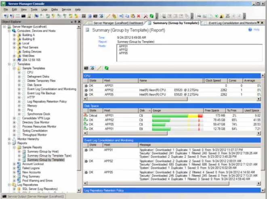The image size is (269, 199).
Task: Click the yellow pencil icon in the main toolbar
Action: [108, 16]
